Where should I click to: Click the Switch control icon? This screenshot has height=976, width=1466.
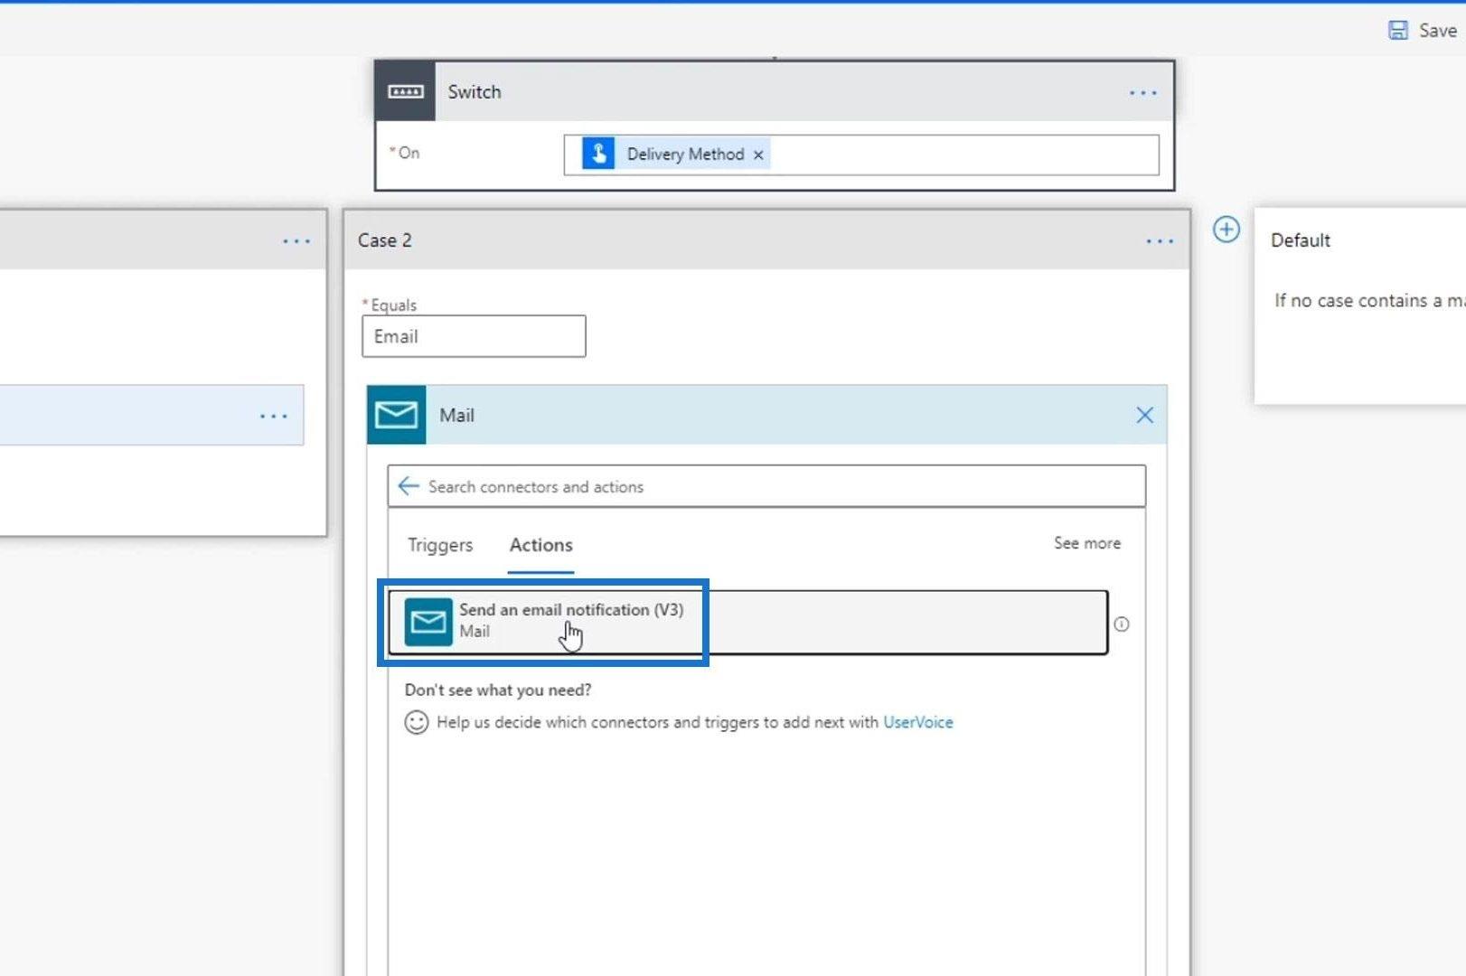click(x=405, y=91)
